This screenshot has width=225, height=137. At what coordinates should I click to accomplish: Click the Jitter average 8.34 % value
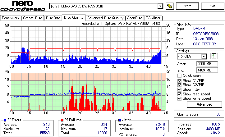point(160,125)
